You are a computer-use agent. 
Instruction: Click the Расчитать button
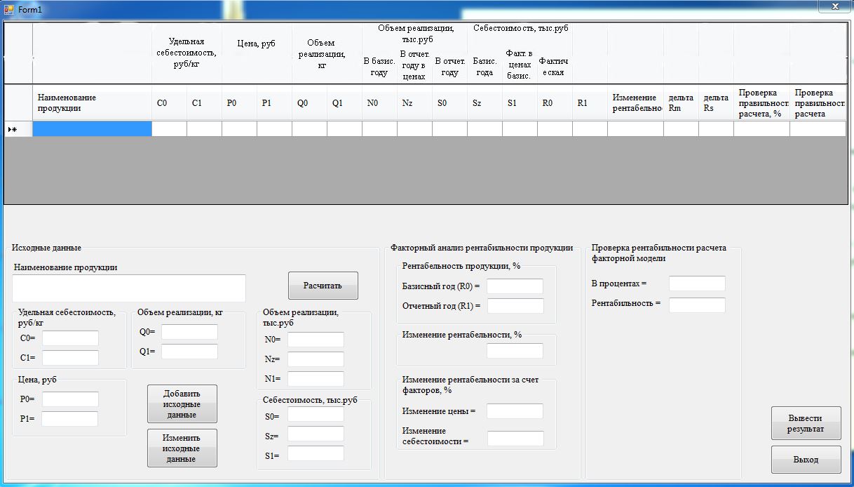[x=323, y=285]
